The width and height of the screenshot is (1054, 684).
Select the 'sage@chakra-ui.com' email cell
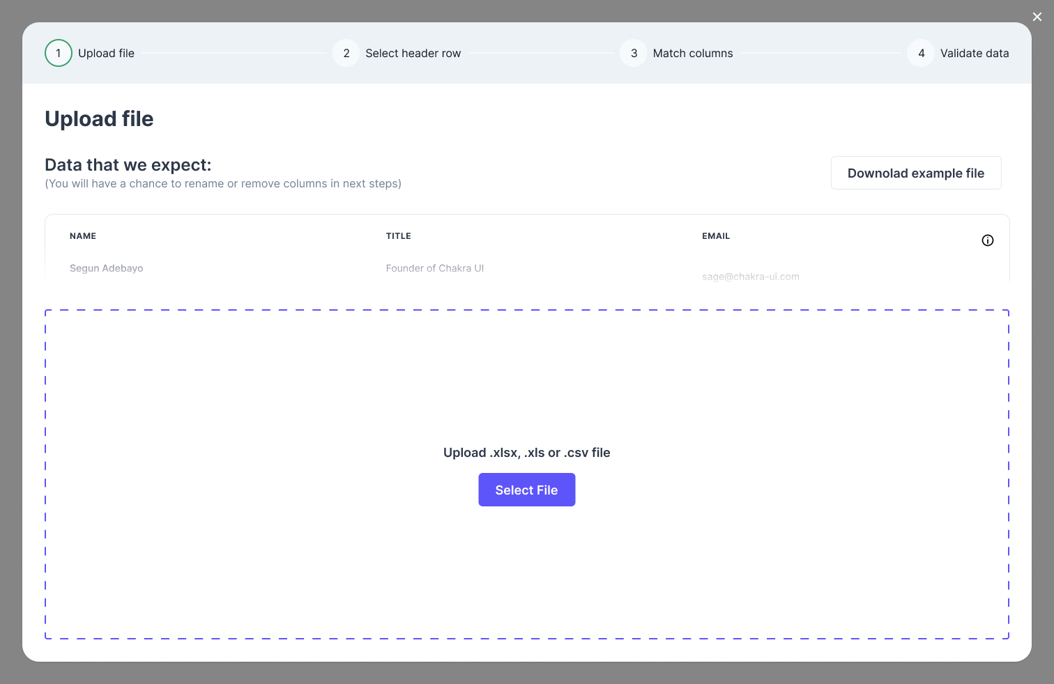pyautogui.click(x=751, y=277)
